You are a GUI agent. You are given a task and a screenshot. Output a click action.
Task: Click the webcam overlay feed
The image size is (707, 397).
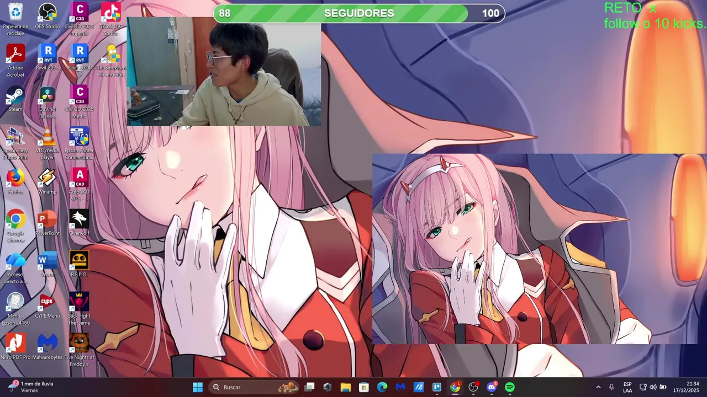coord(224,72)
